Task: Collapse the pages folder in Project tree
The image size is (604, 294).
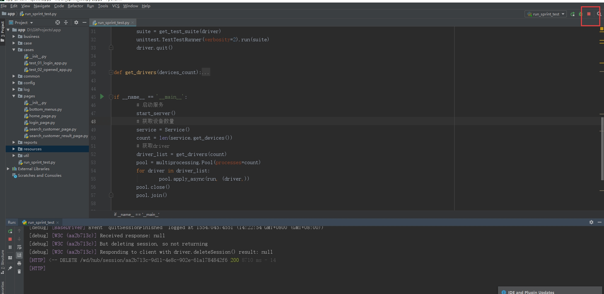Action: (14, 96)
